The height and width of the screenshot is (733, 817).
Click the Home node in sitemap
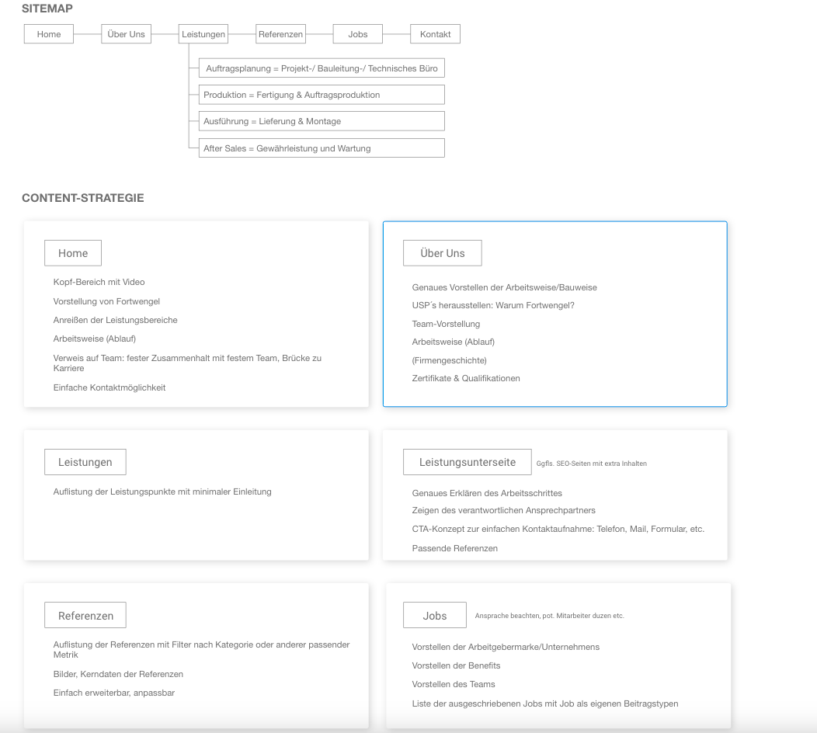click(49, 34)
